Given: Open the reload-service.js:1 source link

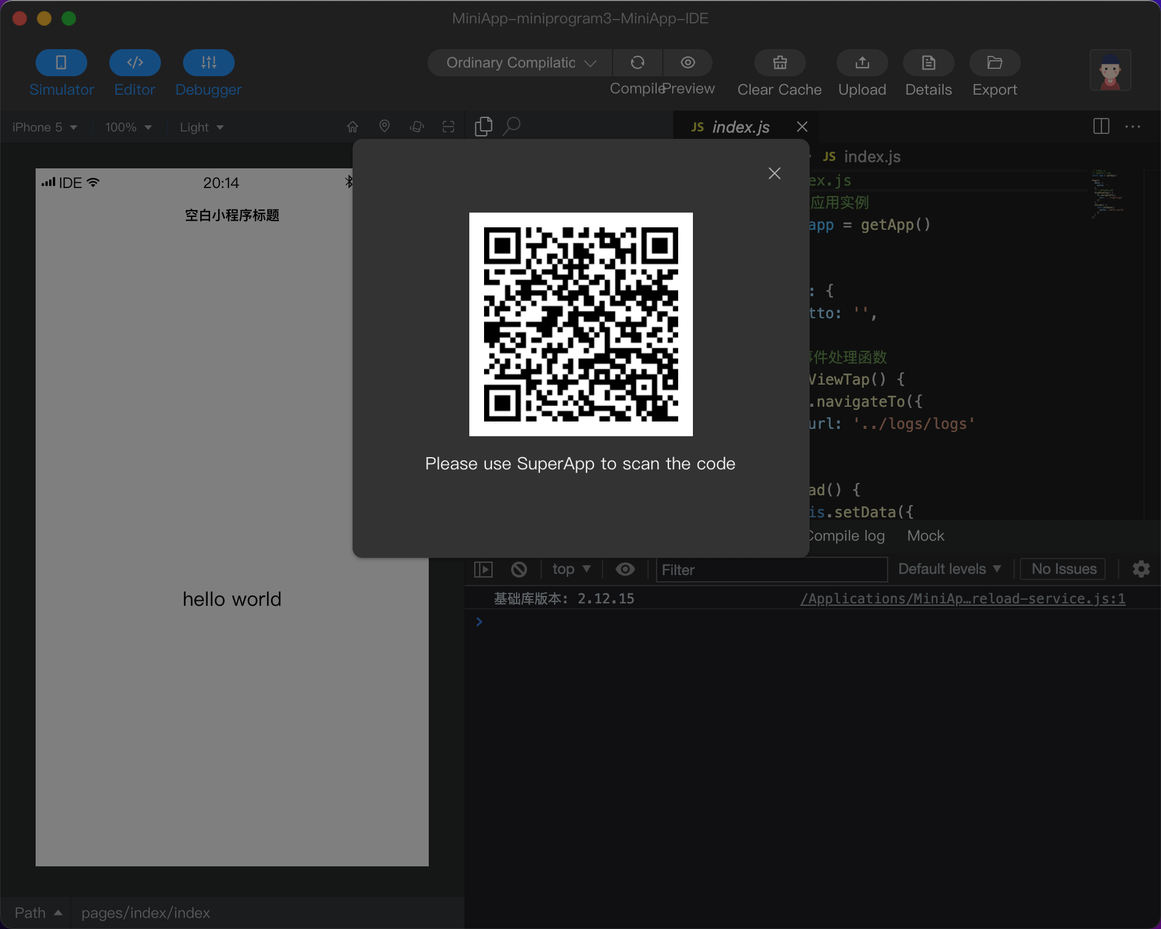Looking at the screenshot, I should (963, 598).
